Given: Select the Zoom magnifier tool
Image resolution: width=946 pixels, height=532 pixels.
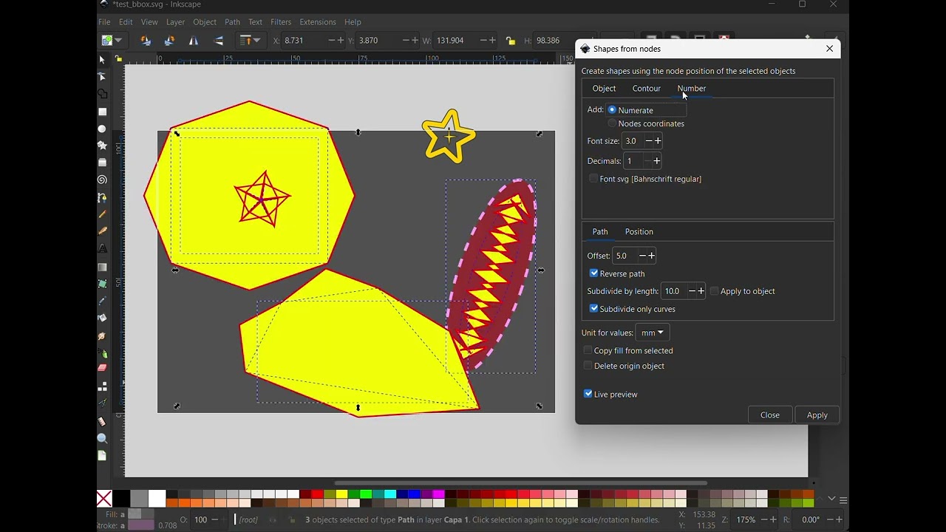Looking at the screenshot, I should [103, 439].
